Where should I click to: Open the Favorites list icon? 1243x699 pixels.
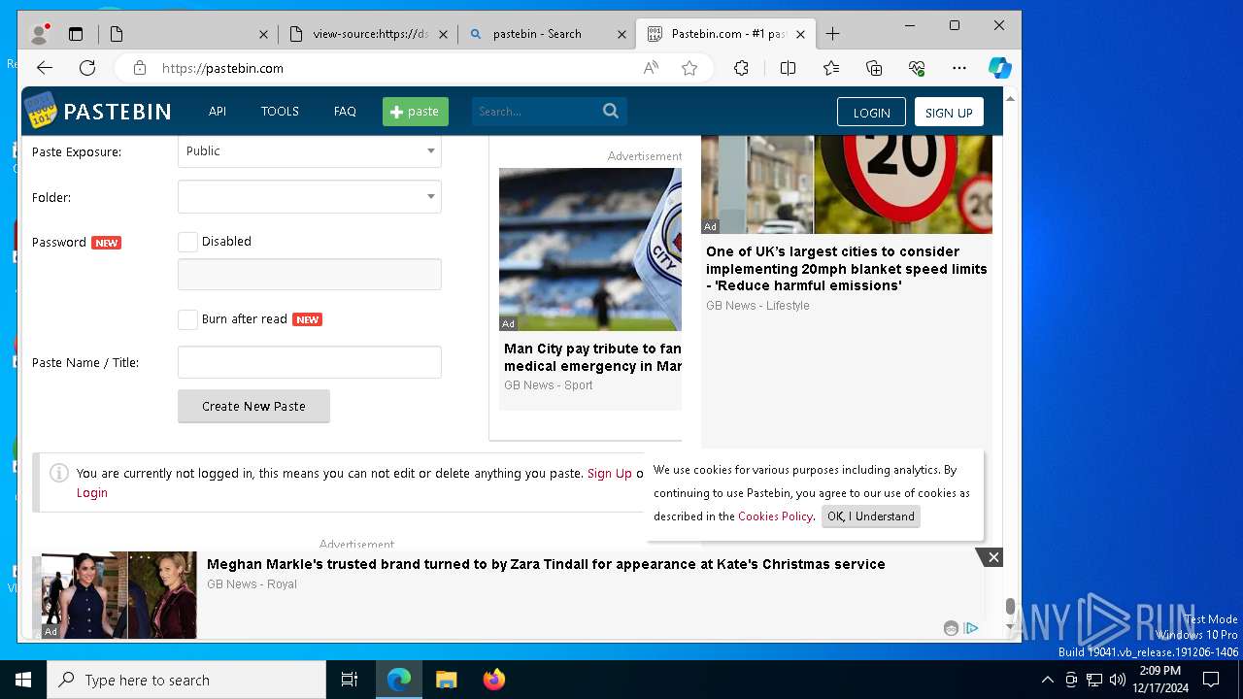click(831, 68)
